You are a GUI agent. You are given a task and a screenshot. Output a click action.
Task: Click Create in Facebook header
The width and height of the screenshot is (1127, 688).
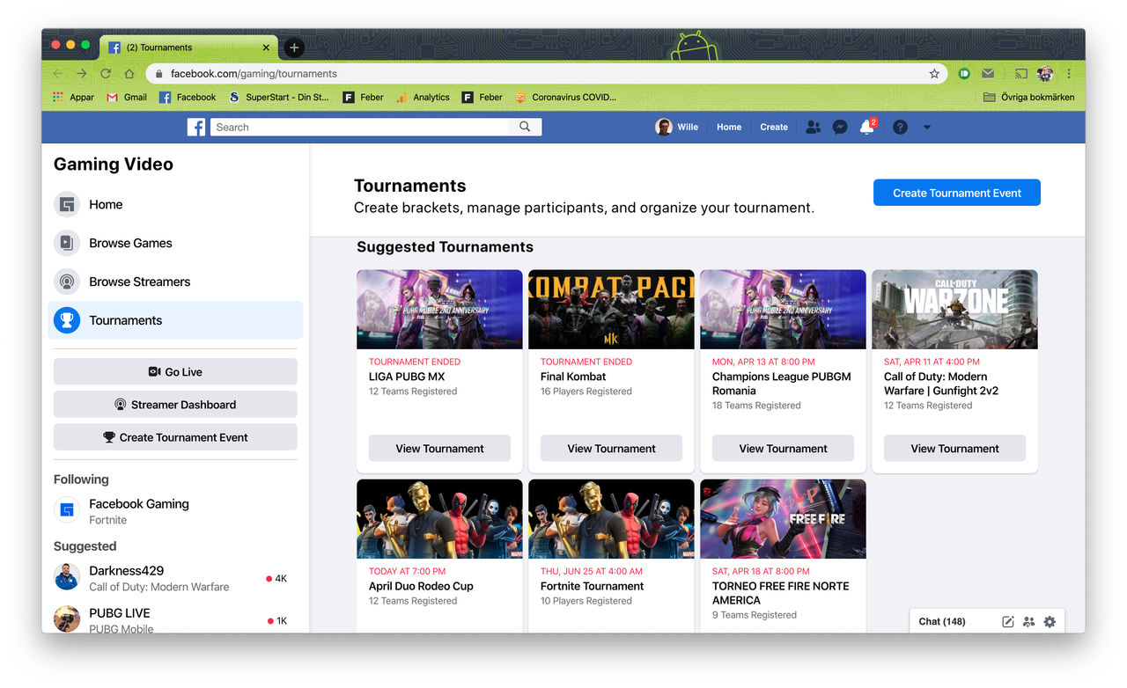774,127
